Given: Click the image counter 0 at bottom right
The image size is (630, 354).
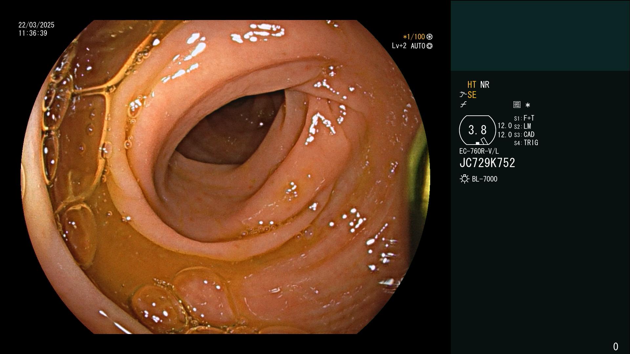Looking at the screenshot, I should pyautogui.click(x=616, y=346).
